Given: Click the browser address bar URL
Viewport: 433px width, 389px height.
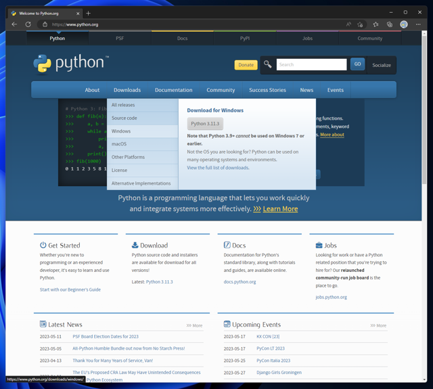Looking at the screenshot, I should click(75, 24).
